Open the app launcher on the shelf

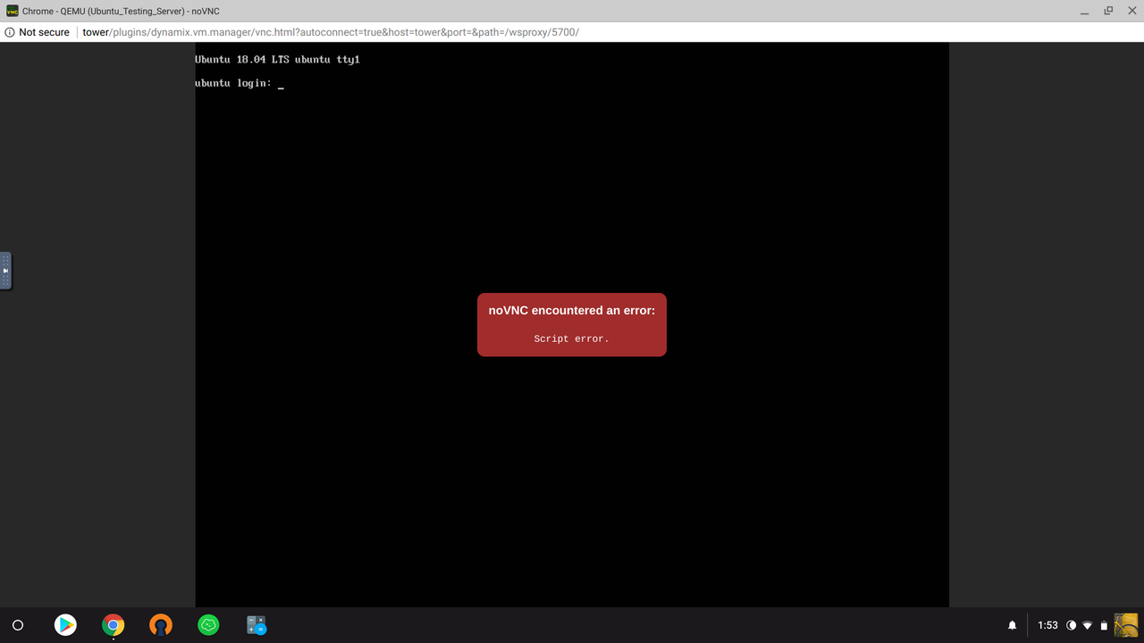18,625
